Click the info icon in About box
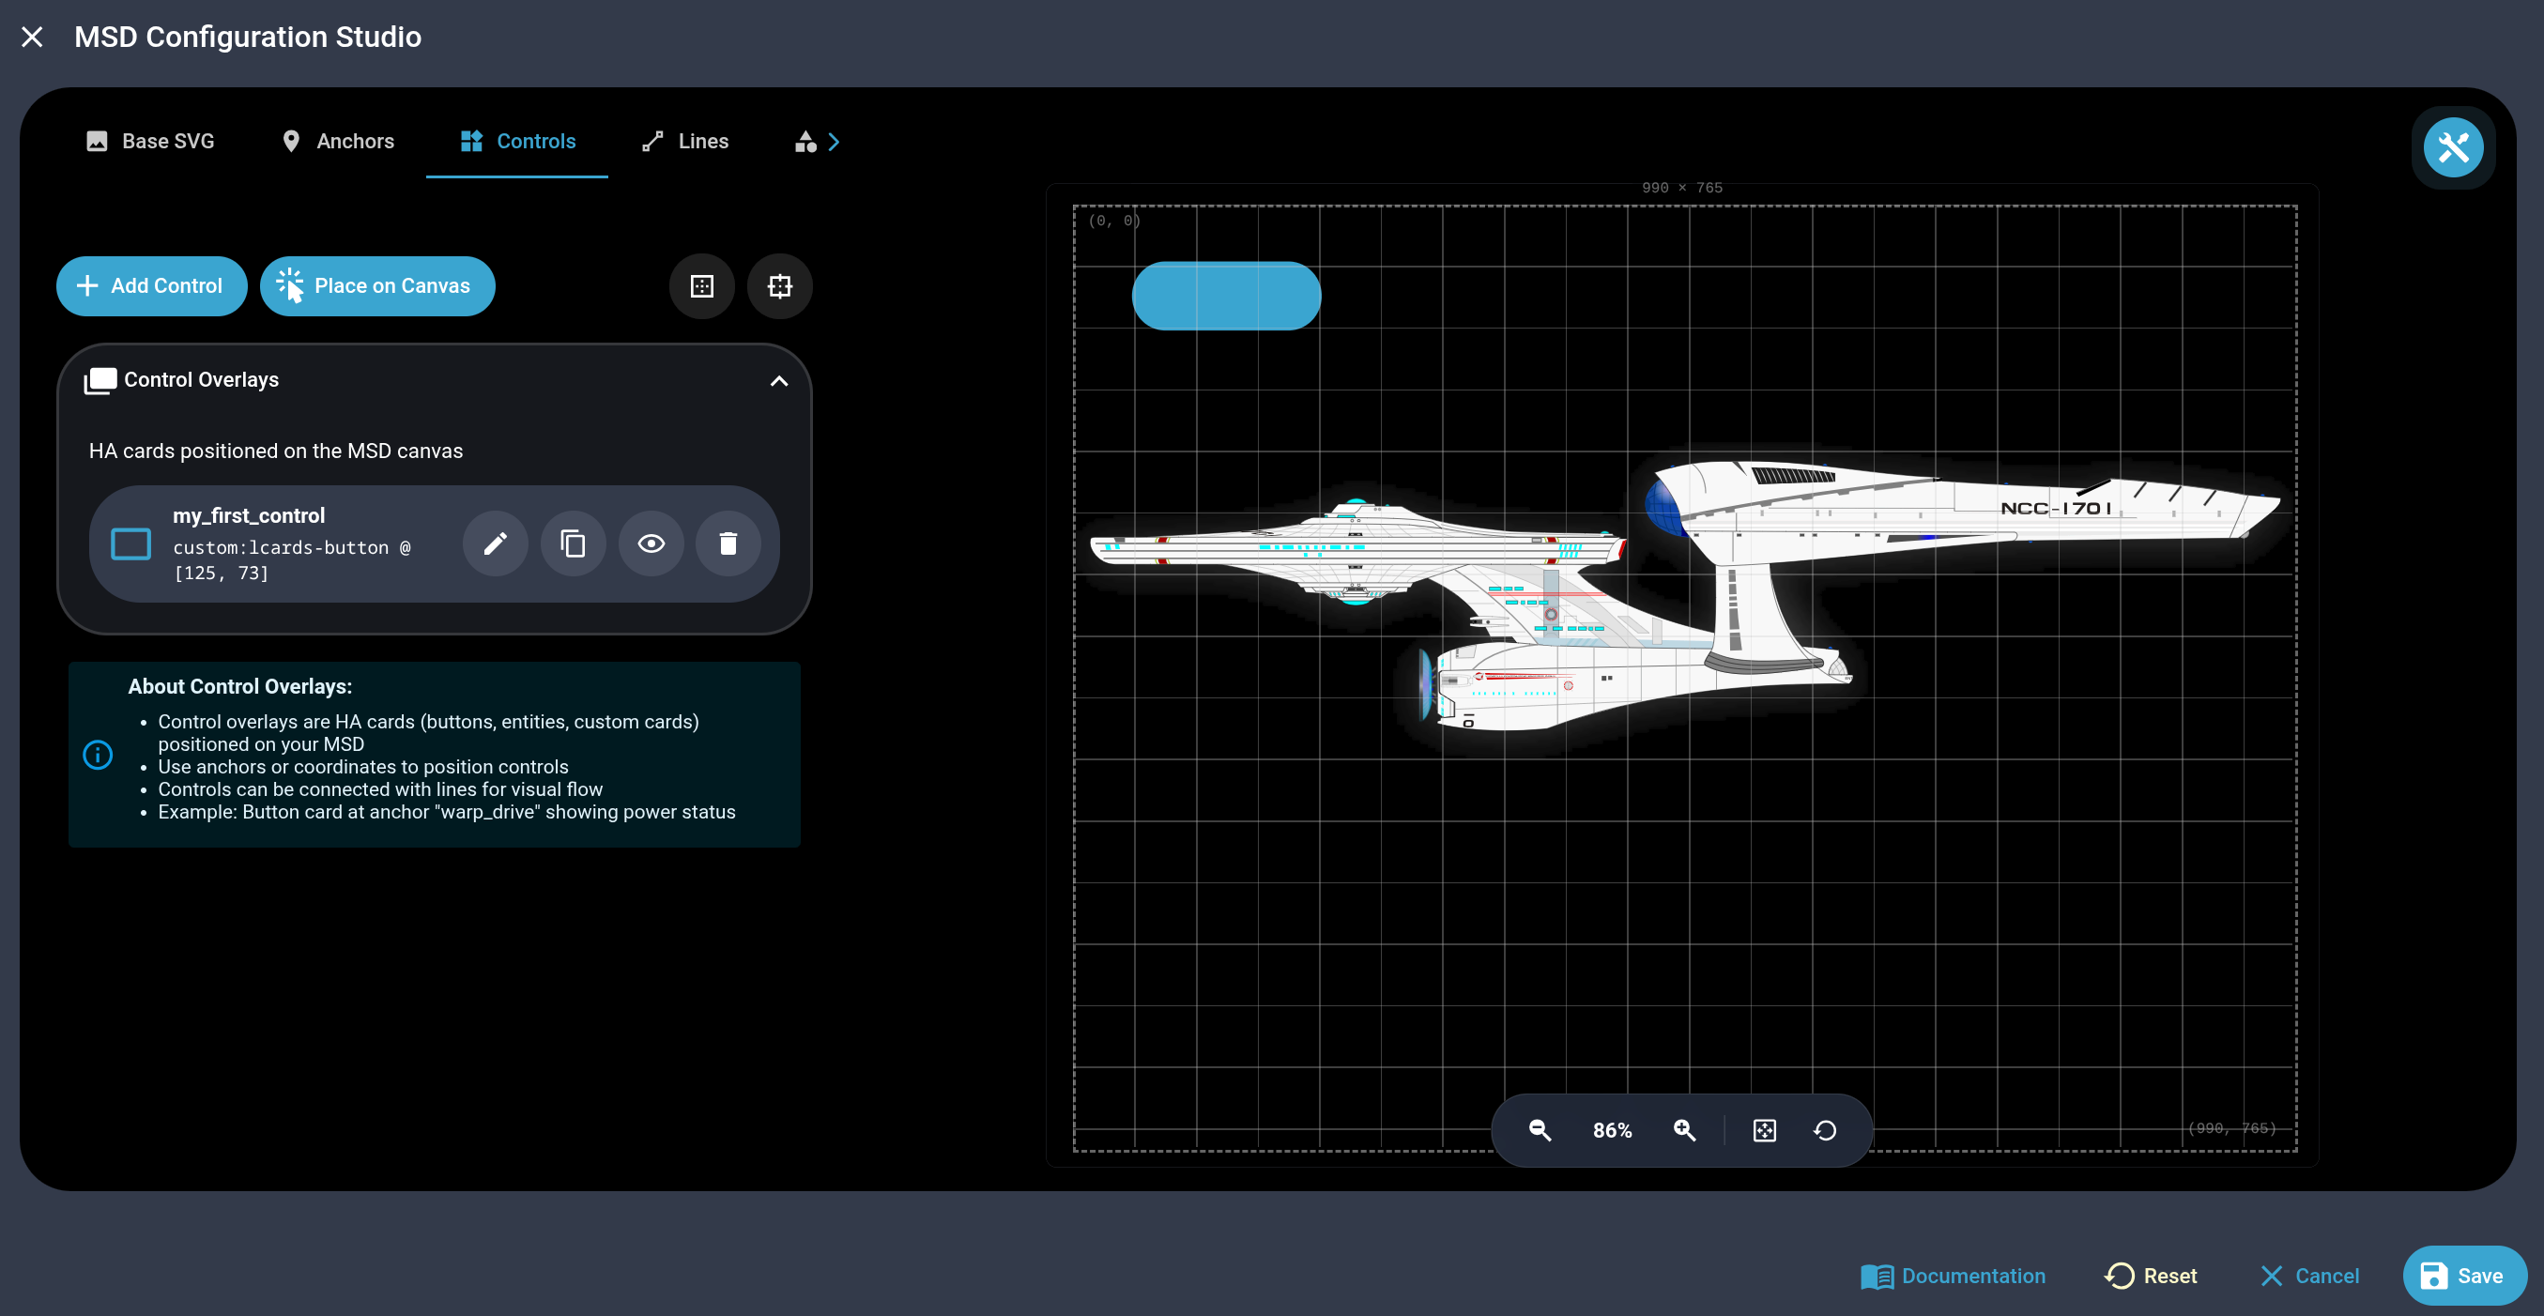 click(x=98, y=756)
